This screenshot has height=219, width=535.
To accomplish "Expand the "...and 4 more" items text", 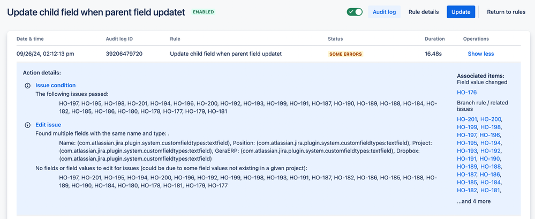I will [x=473, y=201].
